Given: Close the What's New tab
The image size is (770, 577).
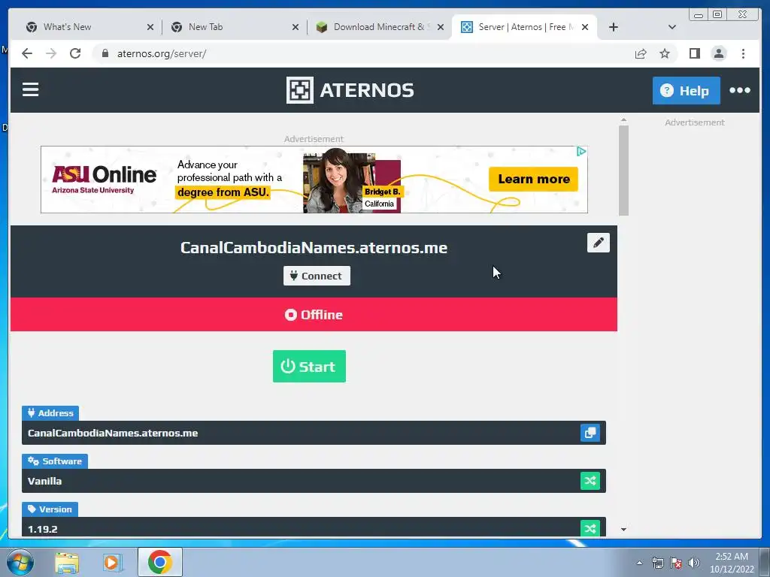Looking at the screenshot, I should click(x=150, y=27).
